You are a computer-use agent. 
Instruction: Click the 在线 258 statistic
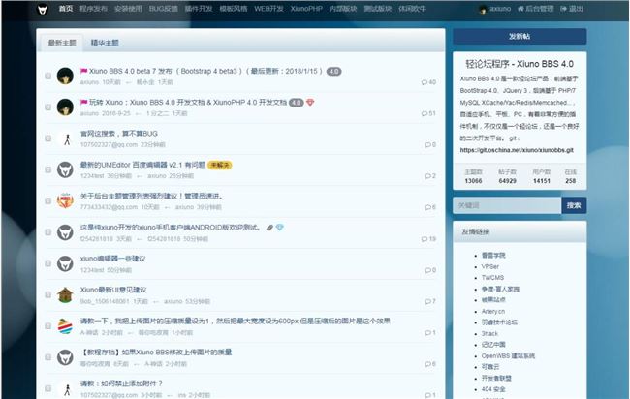(x=571, y=176)
